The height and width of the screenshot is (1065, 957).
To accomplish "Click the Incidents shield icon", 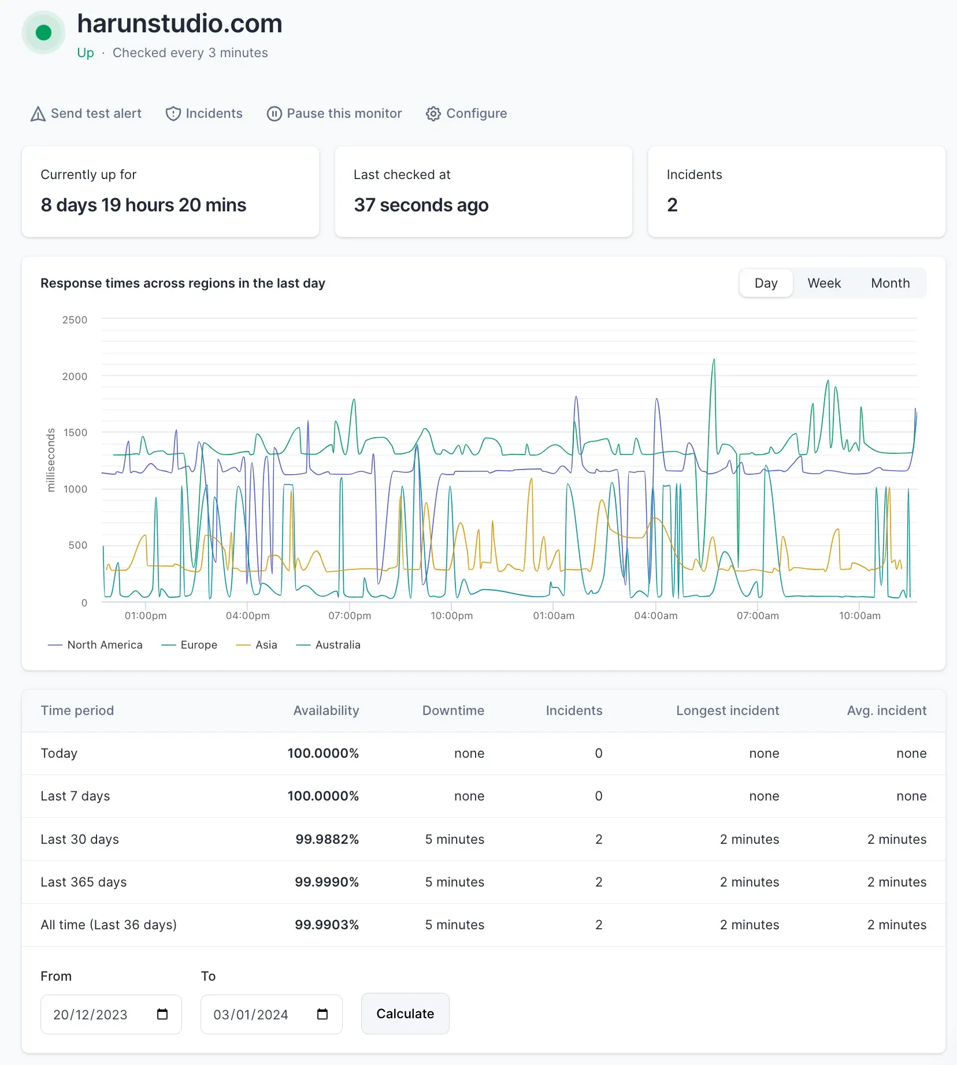I will (x=173, y=114).
